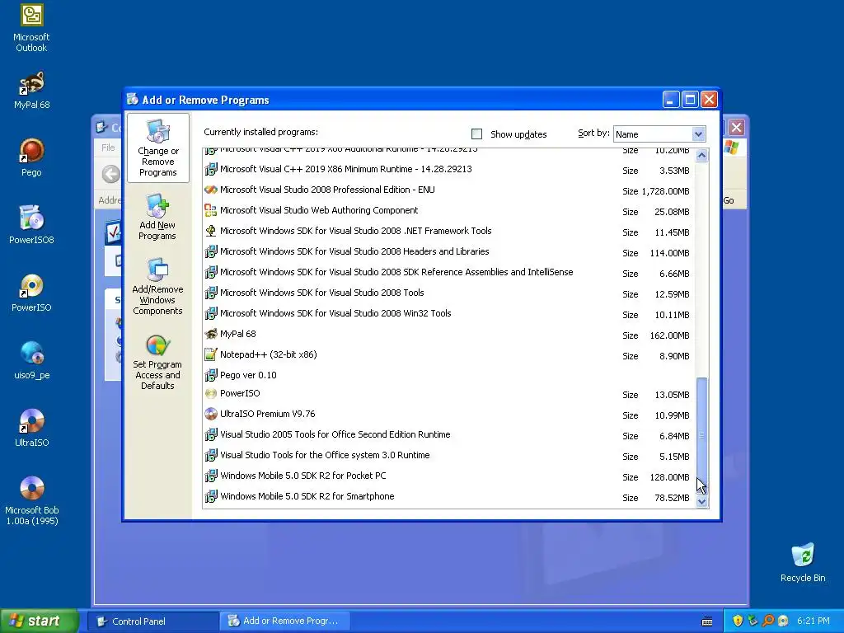
Task: Open Add/Remove Windows Components
Action: (157, 286)
